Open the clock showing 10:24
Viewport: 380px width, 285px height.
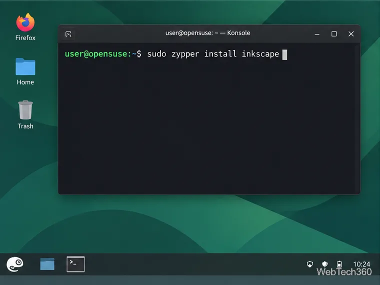click(361, 264)
